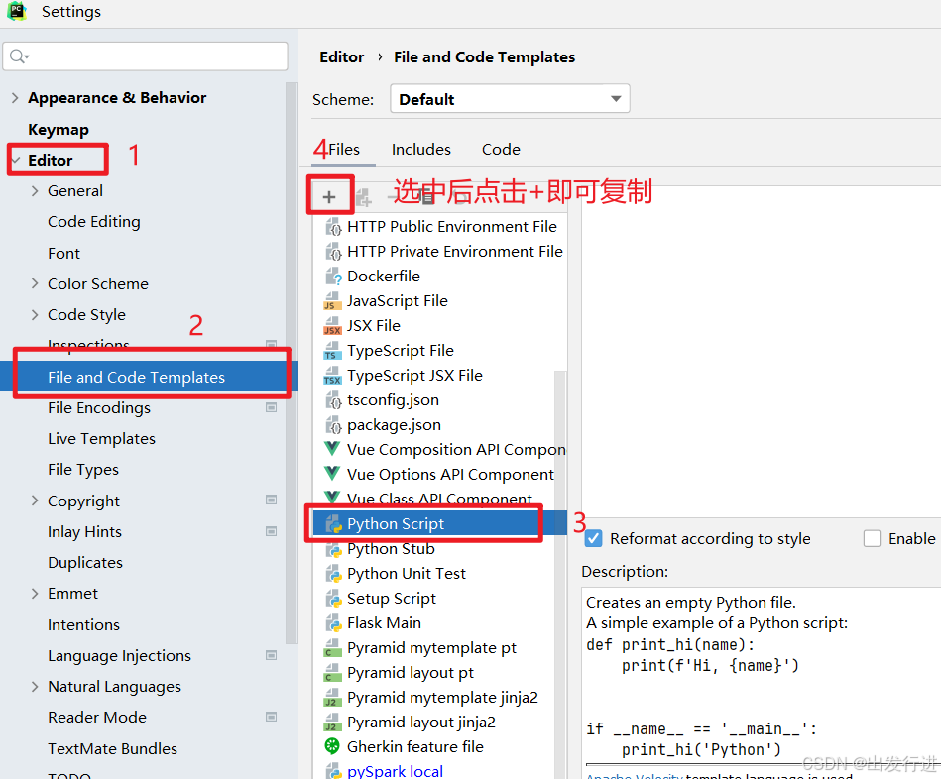Tick the Enable checkbox

[872, 538]
